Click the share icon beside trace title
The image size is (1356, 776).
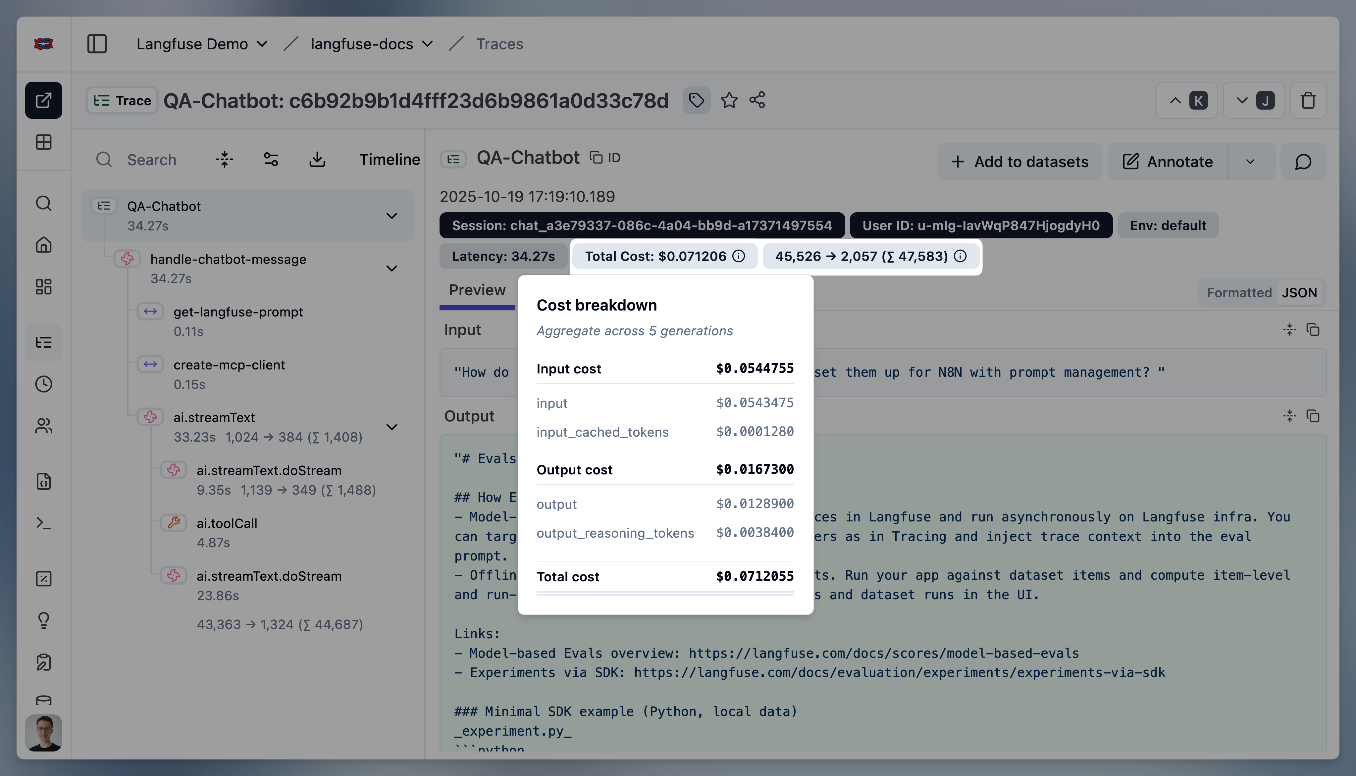pos(757,100)
